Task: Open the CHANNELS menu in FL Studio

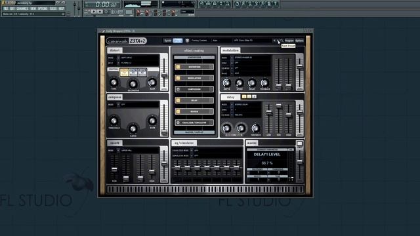Action: pos(22,9)
